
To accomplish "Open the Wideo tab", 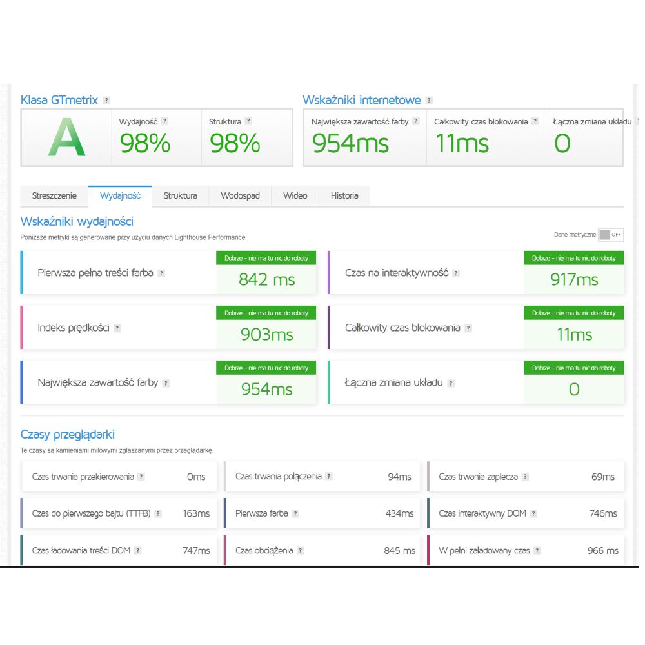I will coord(295,196).
